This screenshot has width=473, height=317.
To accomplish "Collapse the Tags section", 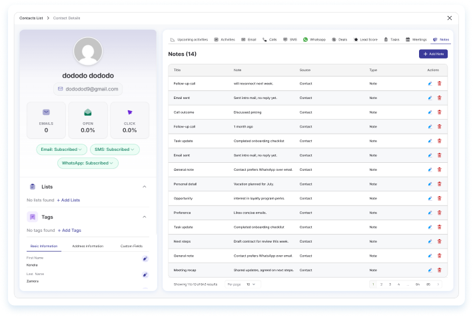I will (145, 217).
